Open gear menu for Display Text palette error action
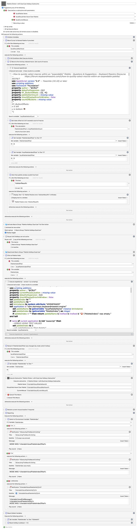Image resolution: width=137 pixels, height=529 pixels. point(128,195)
